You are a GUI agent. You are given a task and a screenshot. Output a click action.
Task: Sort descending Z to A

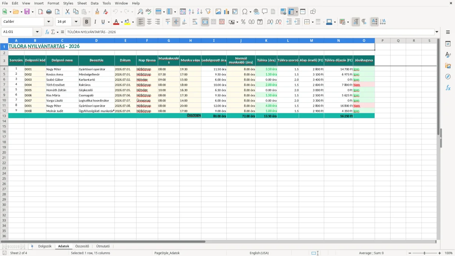click(x=200, y=12)
